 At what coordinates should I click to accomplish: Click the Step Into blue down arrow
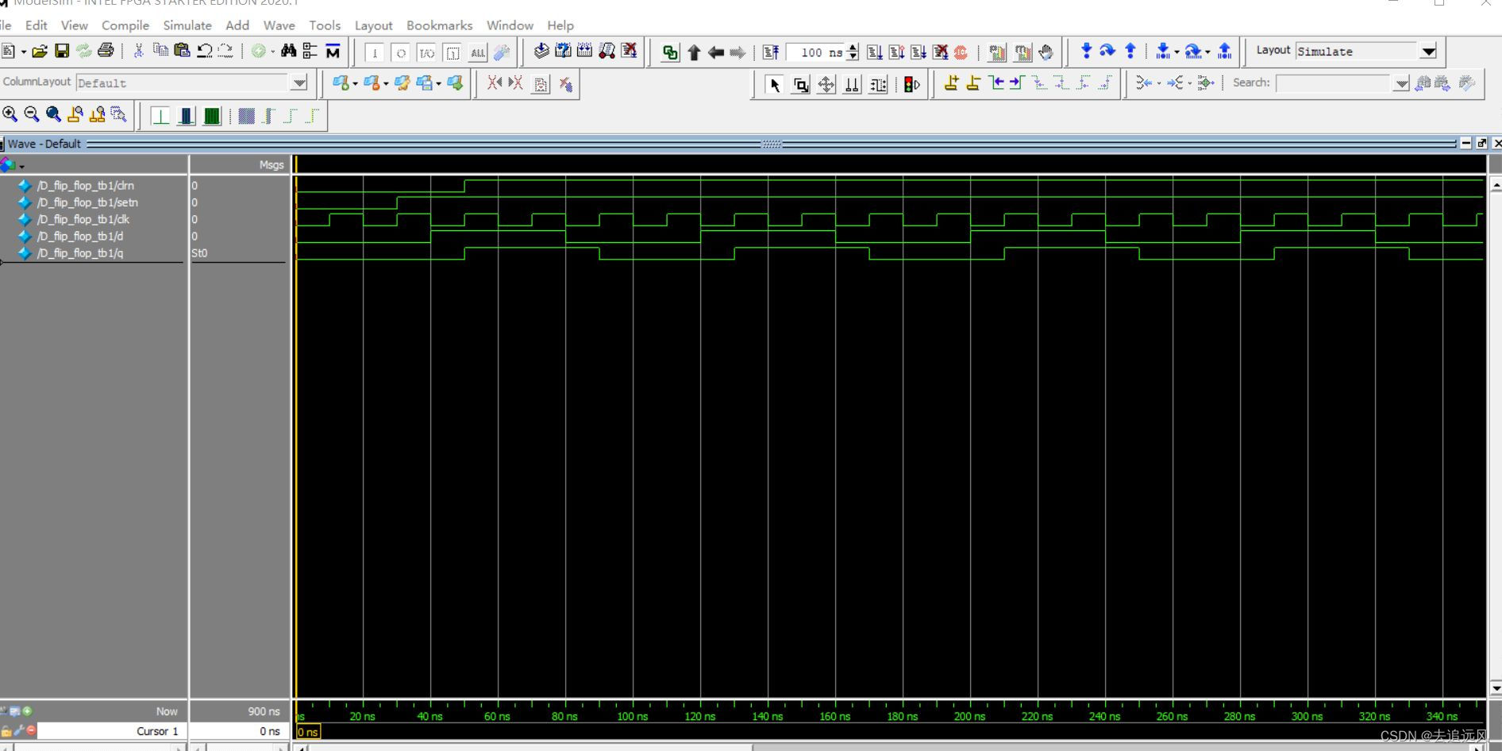tap(1087, 52)
